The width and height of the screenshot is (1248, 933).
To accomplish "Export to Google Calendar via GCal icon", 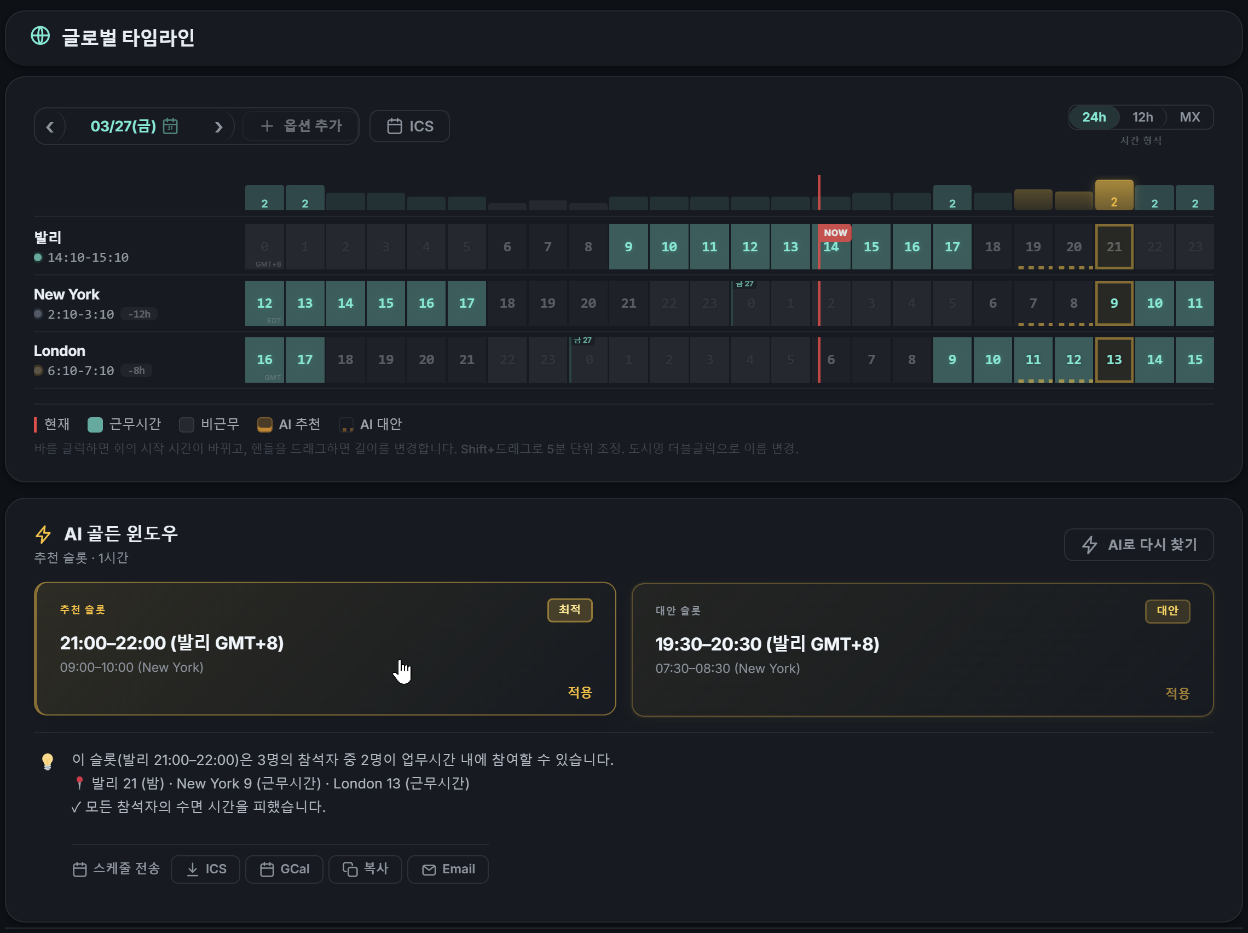I will pos(269,869).
